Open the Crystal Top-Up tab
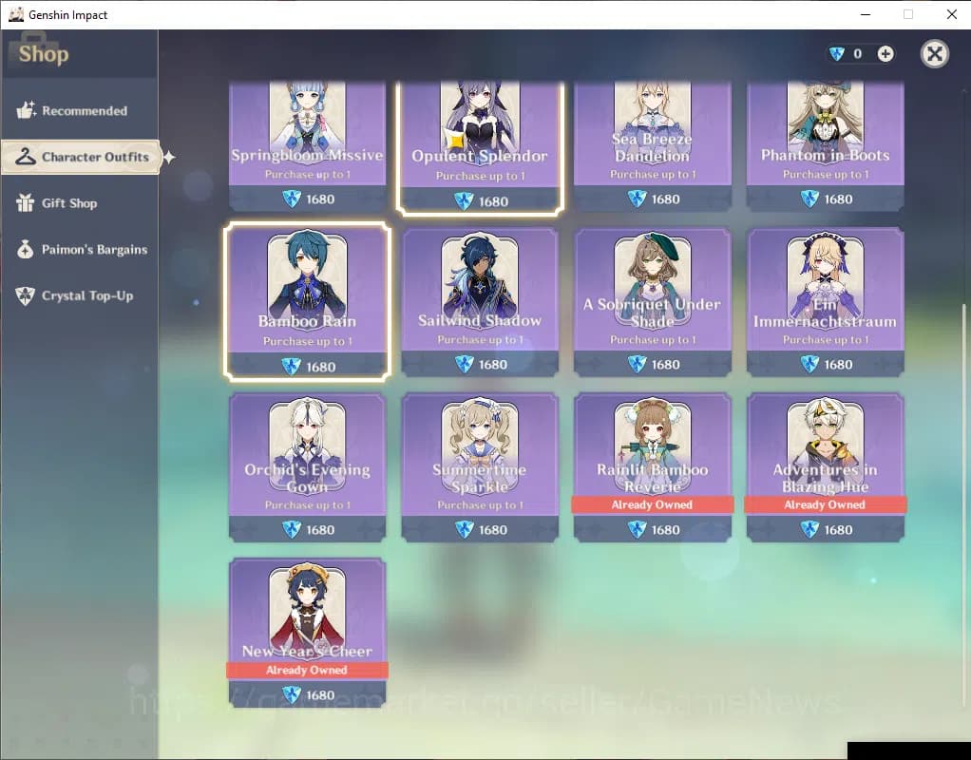Image resolution: width=971 pixels, height=760 pixels. pos(79,295)
